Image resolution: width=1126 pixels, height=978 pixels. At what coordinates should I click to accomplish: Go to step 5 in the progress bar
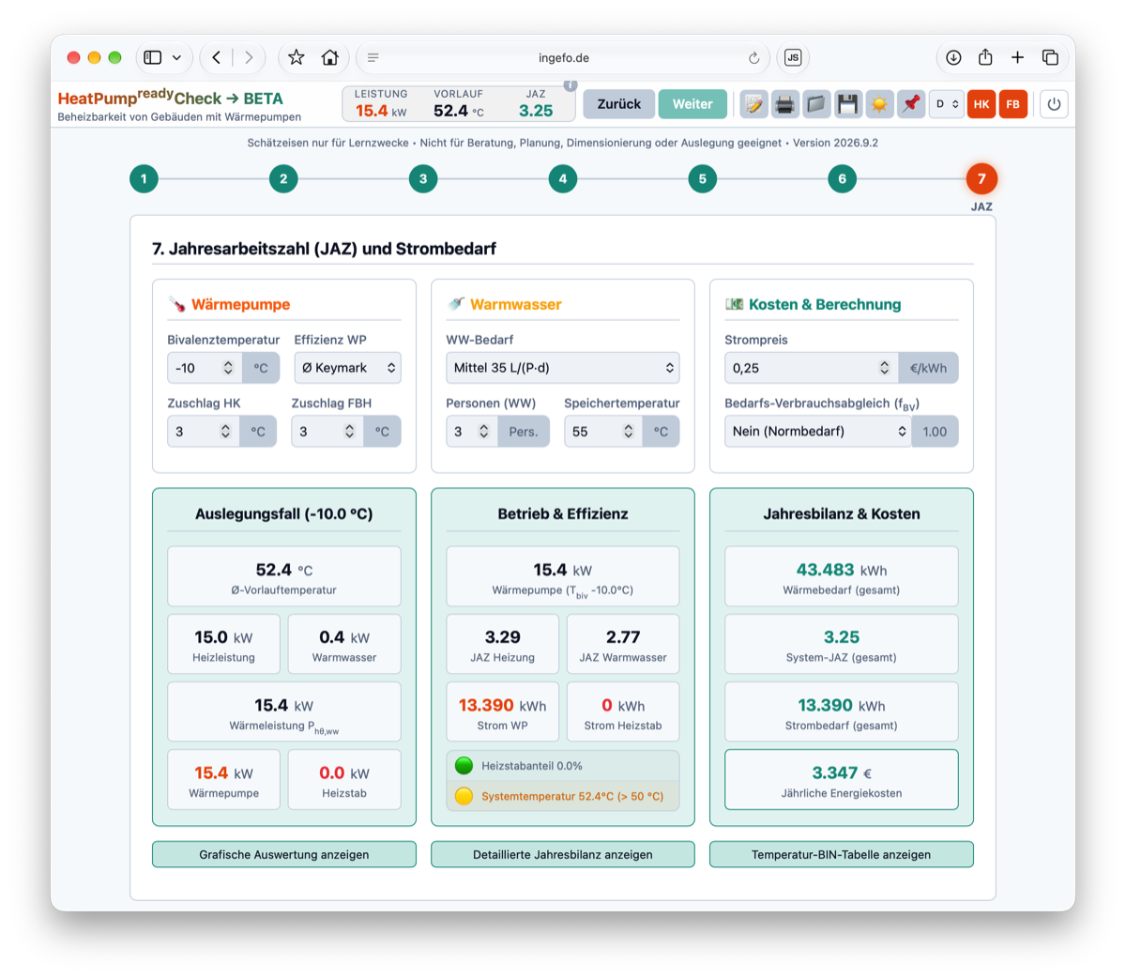point(703,178)
